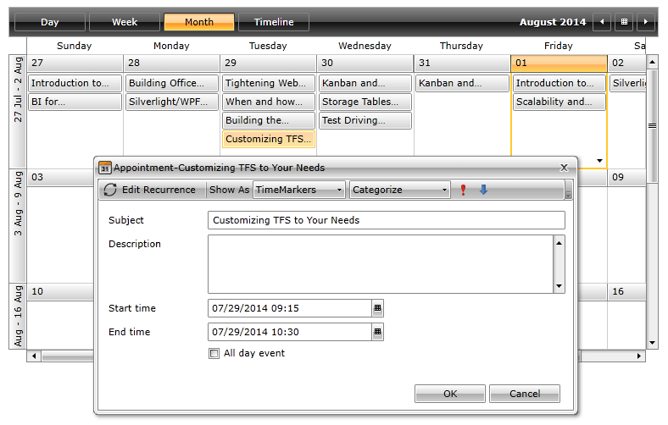Screen dimensions: 668x425
Task: Select Scalability and appointment
Action: 559,102
